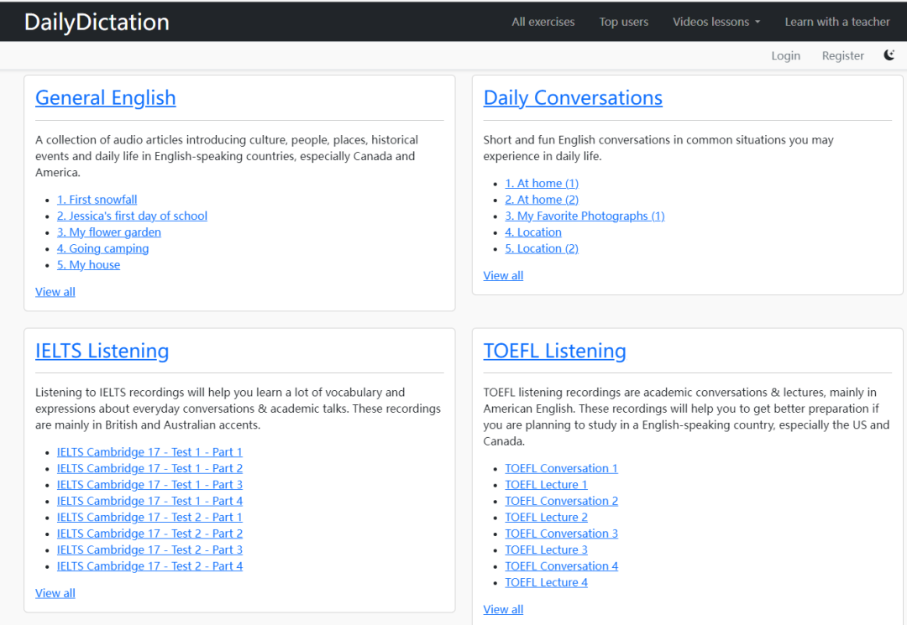This screenshot has width=907, height=625.
Task: Open 1. At home (1) conversation
Action: click(x=542, y=183)
